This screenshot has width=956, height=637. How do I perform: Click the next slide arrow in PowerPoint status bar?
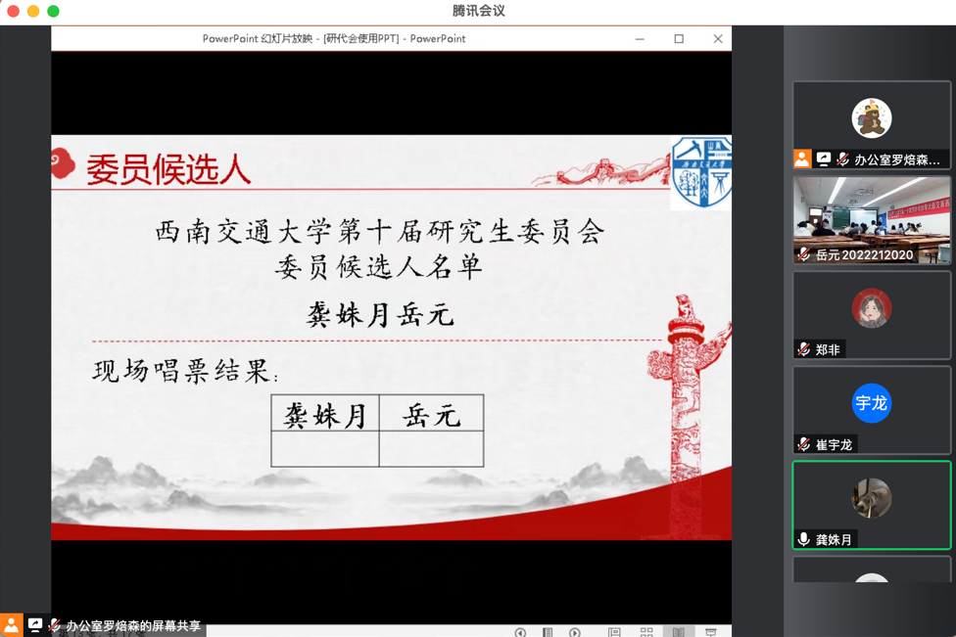(575, 632)
